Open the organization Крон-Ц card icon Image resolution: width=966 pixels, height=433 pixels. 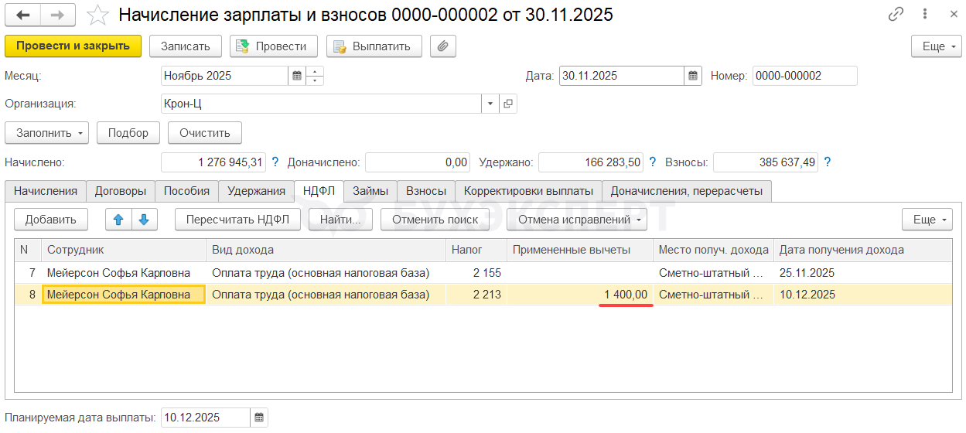click(x=508, y=104)
